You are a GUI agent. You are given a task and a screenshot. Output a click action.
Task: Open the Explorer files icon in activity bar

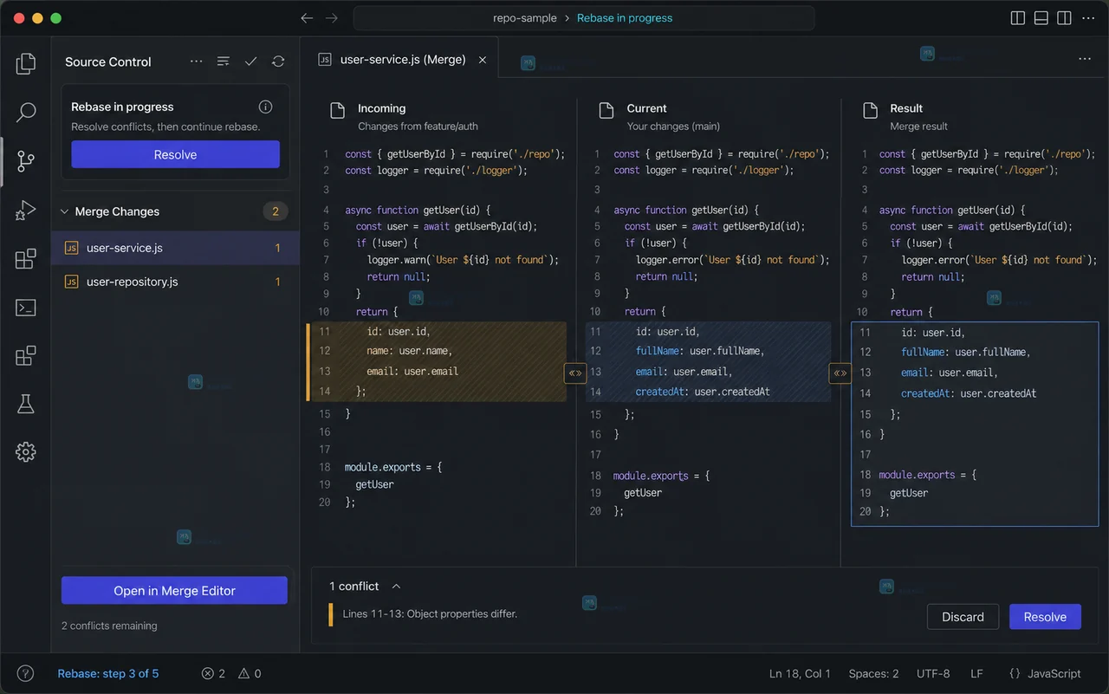point(26,62)
